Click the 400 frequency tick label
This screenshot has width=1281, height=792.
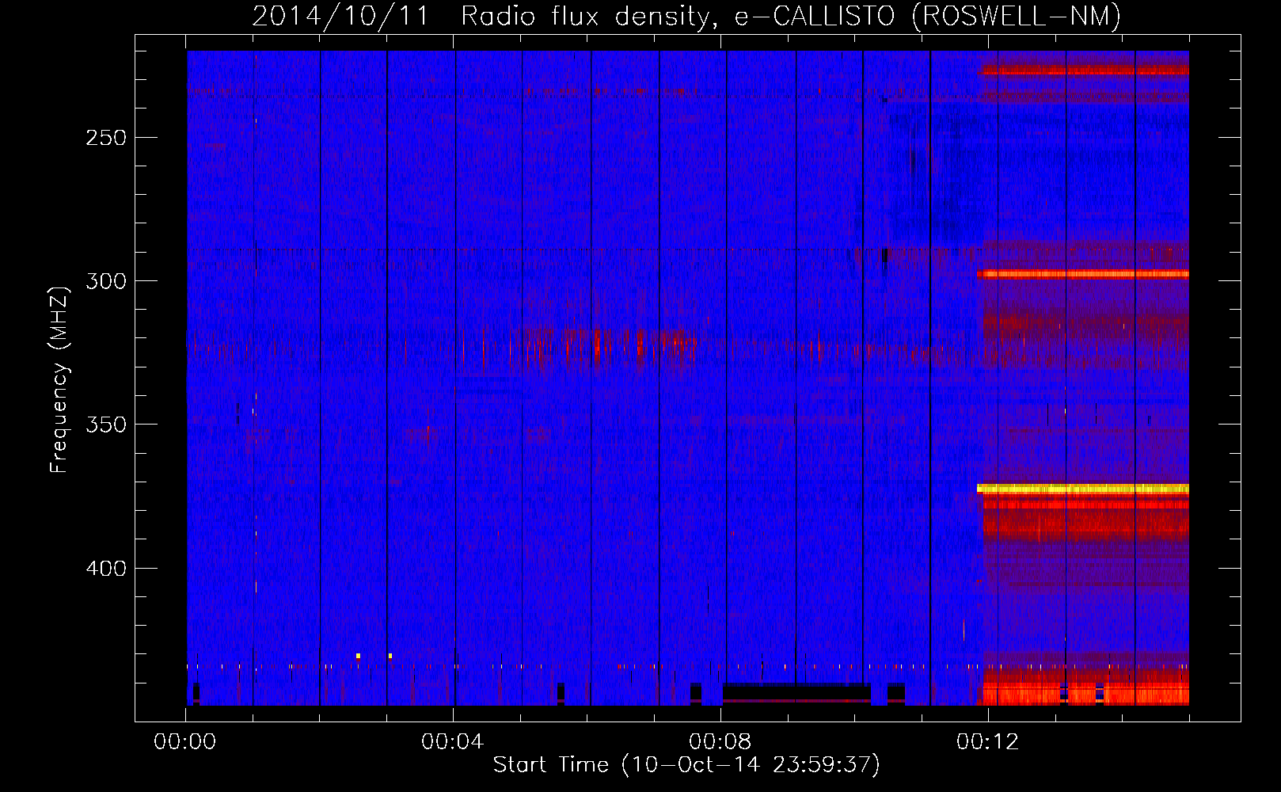coord(106,569)
